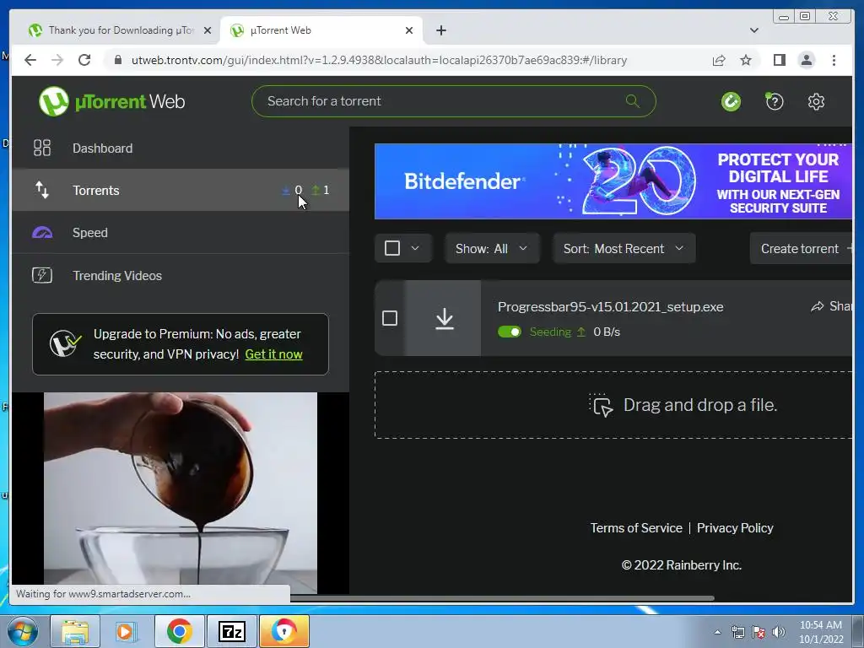The width and height of the screenshot is (864, 648).
Task: Click the horizontal scrollbar at page bottom
Action: click(501, 598)
